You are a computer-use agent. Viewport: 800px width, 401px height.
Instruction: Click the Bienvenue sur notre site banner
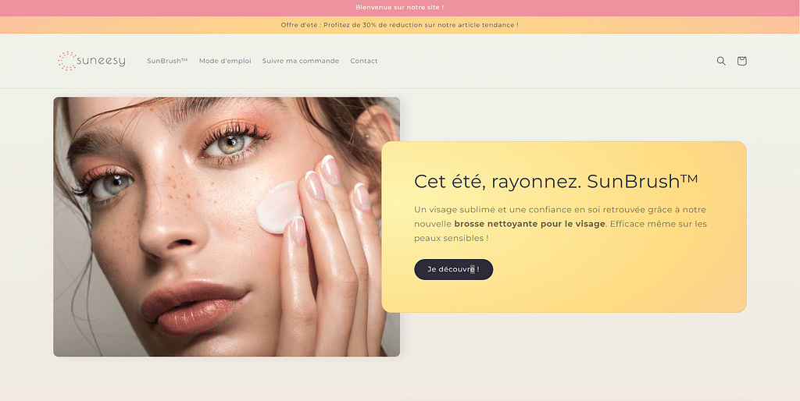(399, 7)
